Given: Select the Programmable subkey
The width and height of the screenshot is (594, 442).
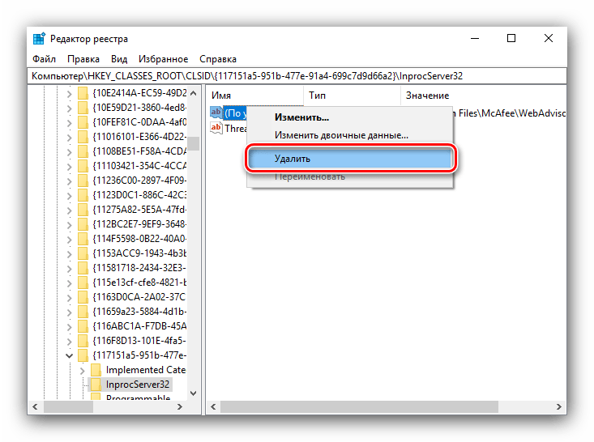Looking at the screenshot, I should (138, 397).
